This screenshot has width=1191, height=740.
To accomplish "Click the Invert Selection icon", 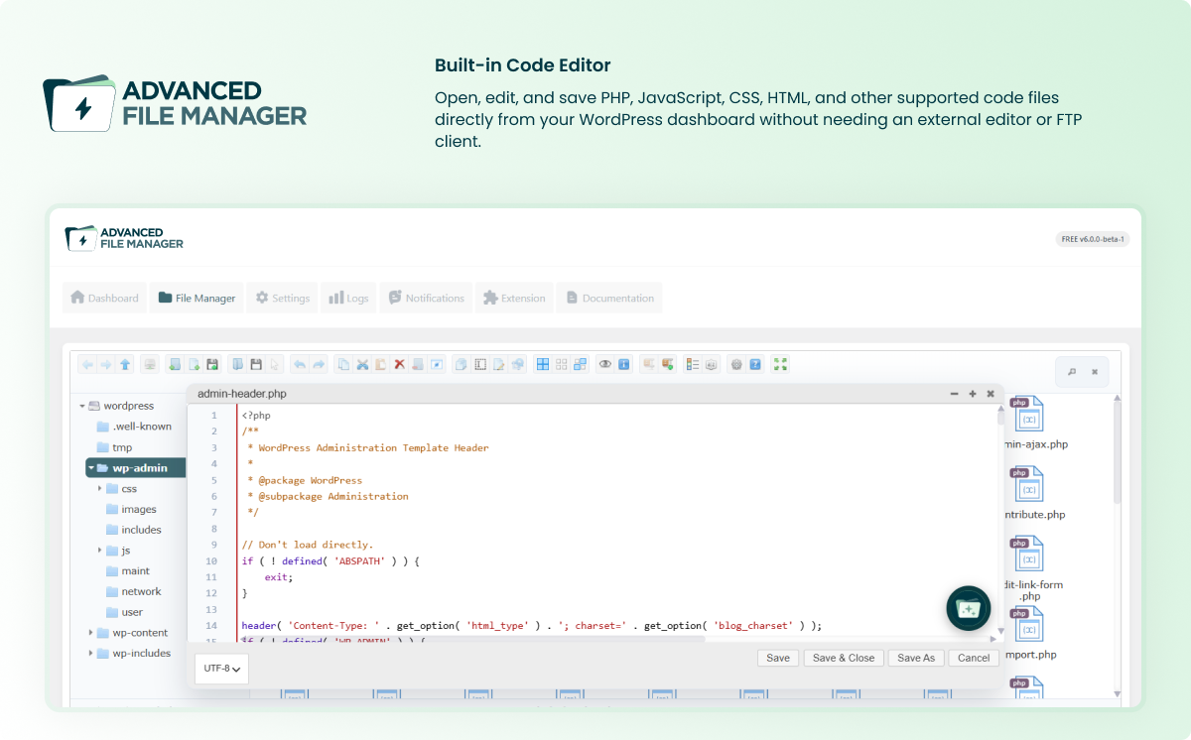I will pos(581,364).
